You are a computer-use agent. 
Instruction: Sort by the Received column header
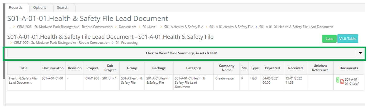pos(295,68)
